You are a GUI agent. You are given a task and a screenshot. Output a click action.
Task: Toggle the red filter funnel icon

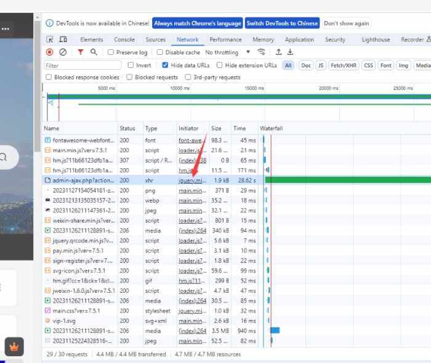coord(80,52)
